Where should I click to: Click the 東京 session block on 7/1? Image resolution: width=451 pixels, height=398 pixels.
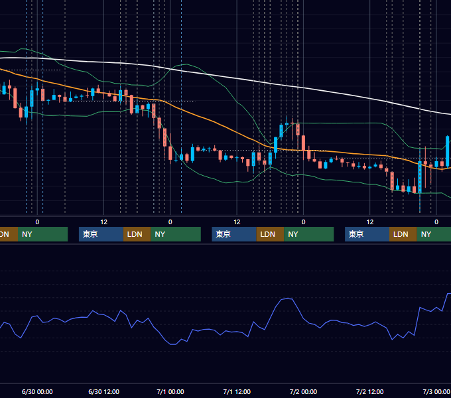pyautogui.click(x=234, y=234)
